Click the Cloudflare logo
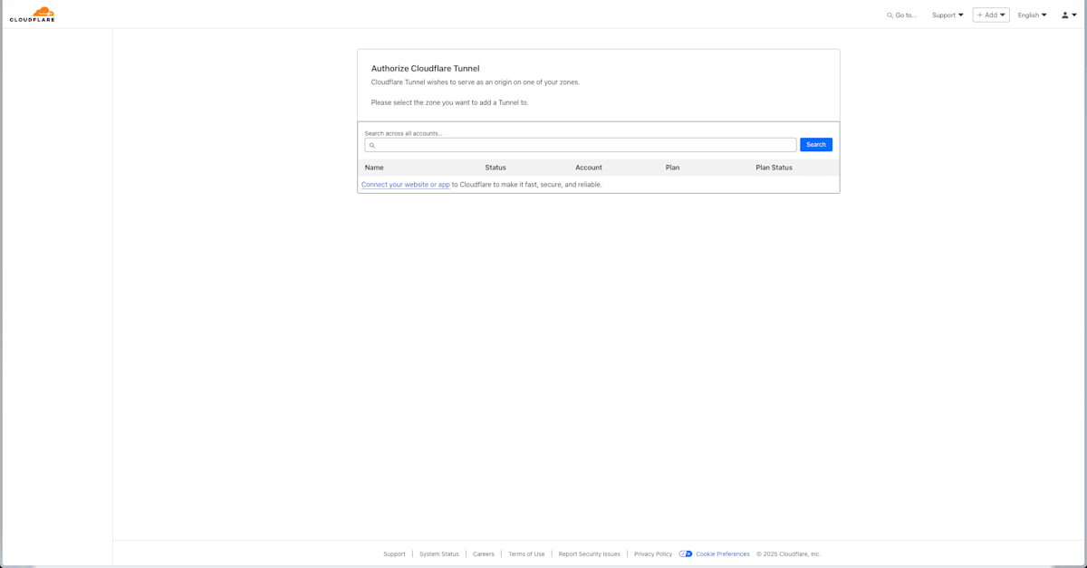This screenshot has height=568, width=1087. click(x=33, y=14)
